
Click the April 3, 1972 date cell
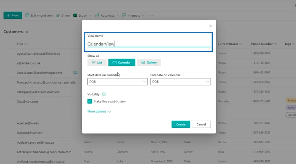point(158,152)
